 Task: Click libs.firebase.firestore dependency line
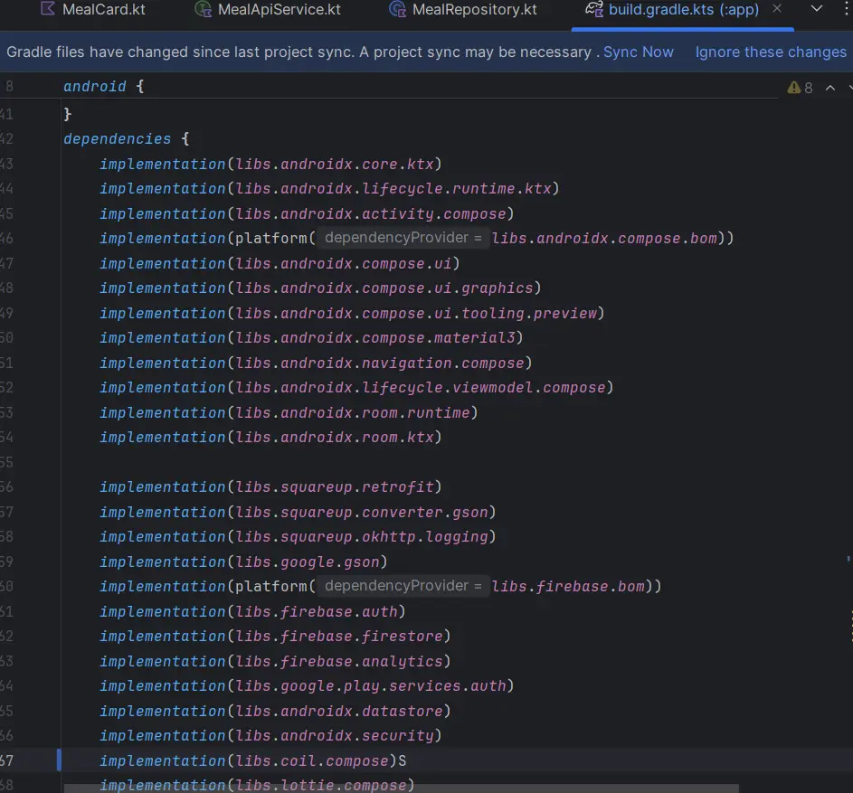275,636
